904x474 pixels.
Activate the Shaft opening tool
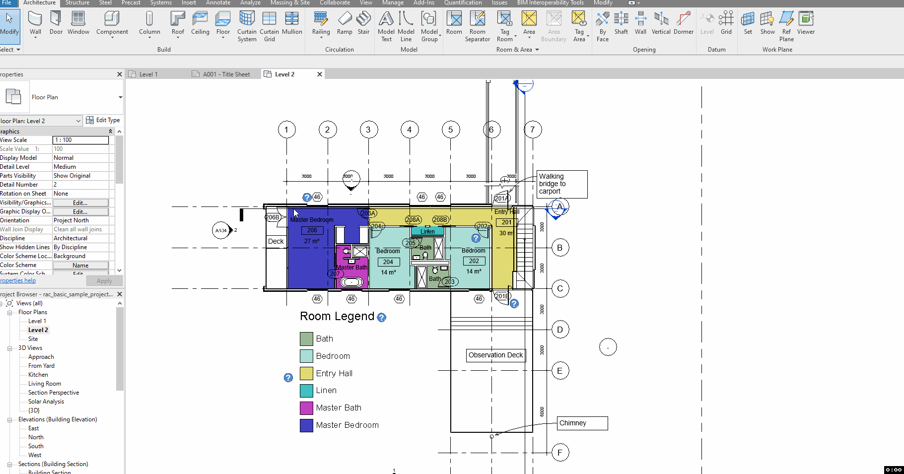coord(621,23)
